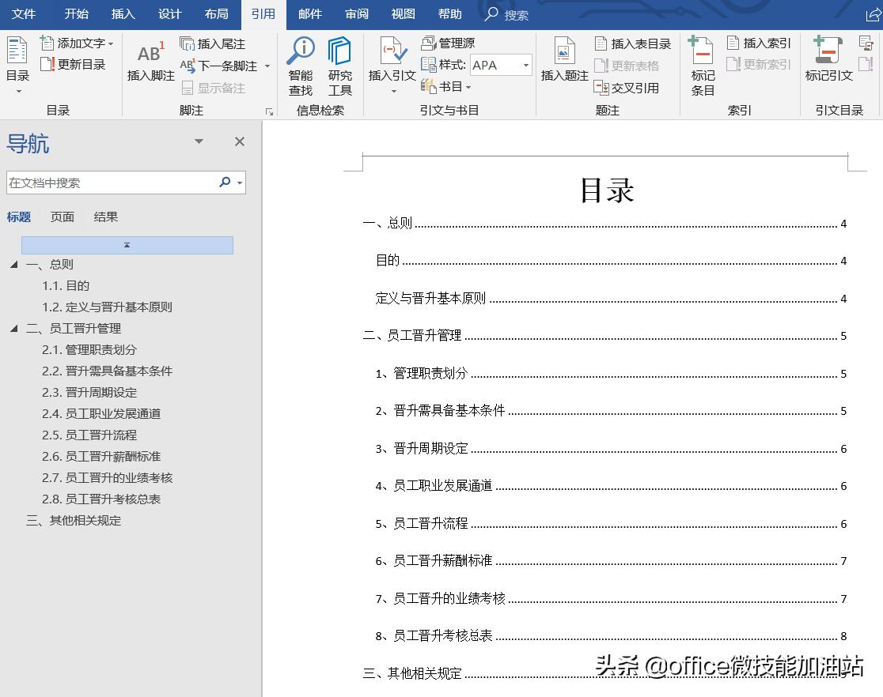This screenshot has height=697, width=883.
Task: Click Update Table of Contents (更新目录)
Action: (x=76, y=65)
